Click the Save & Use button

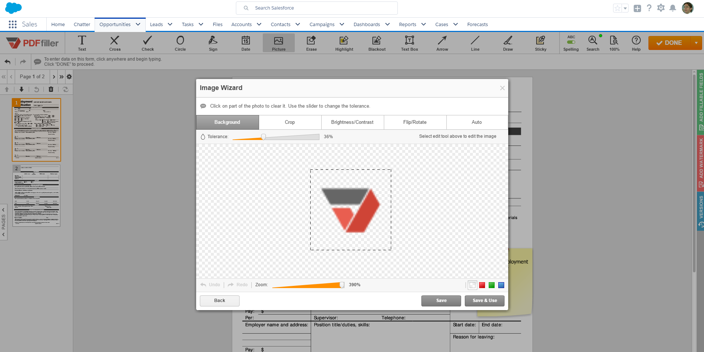point(485,301)
